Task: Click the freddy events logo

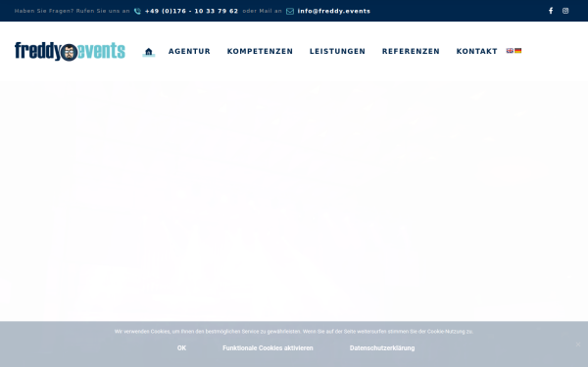Action: click(70, 51)
